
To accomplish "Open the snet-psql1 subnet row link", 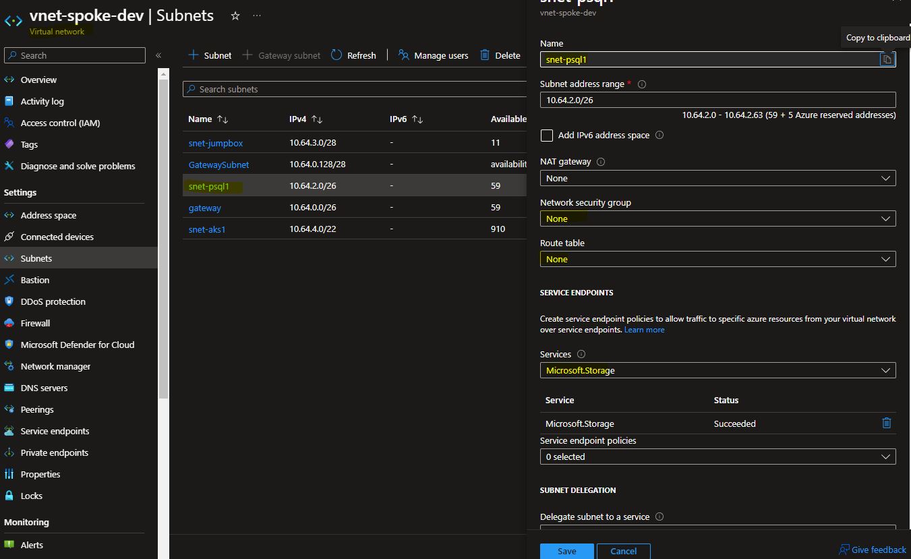I will tap(209, 186).
